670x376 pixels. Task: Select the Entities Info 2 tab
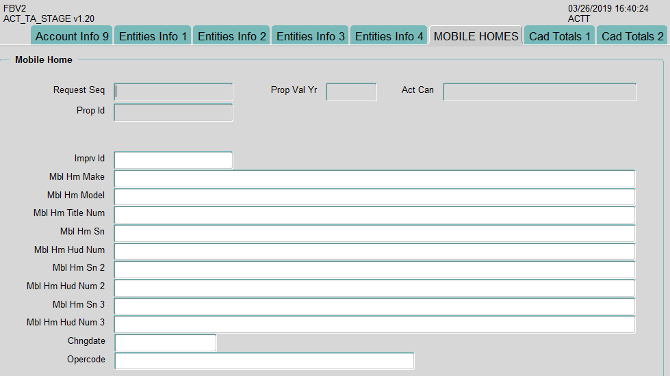click(231, 36)
